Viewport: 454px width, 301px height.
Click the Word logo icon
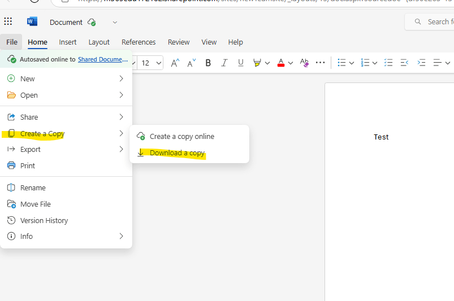coord(32,21)
